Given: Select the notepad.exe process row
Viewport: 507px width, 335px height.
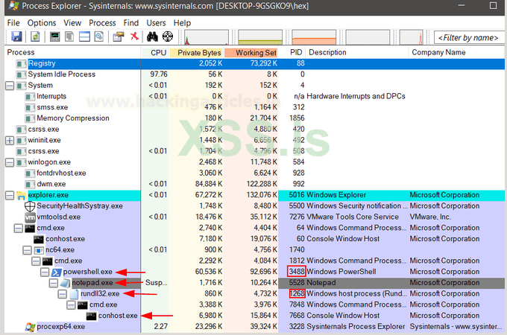Looking at the screenshot, I should click(92, 284).
